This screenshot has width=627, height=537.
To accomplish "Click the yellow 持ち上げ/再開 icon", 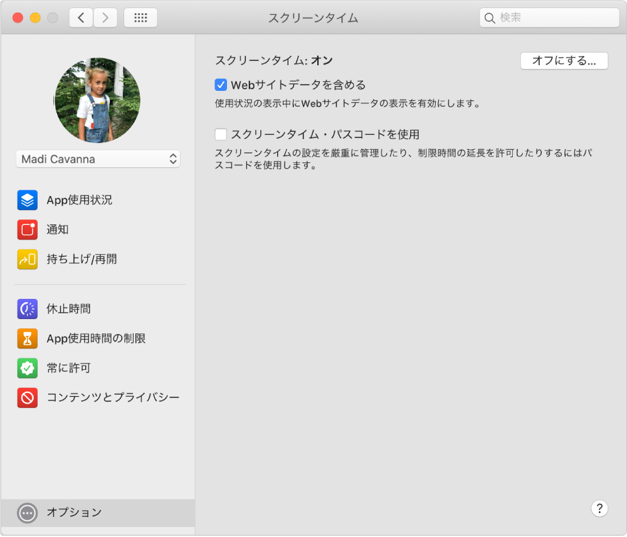I will tap(27, 259).
